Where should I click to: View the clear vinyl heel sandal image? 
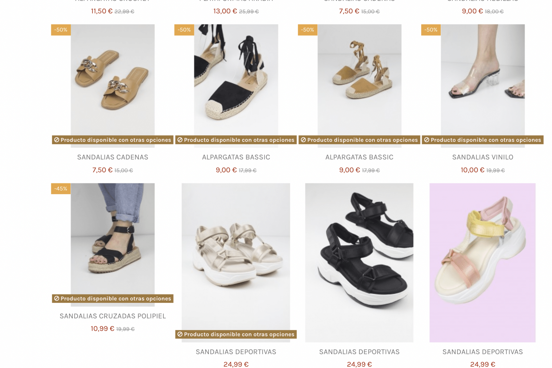[483, 85]
